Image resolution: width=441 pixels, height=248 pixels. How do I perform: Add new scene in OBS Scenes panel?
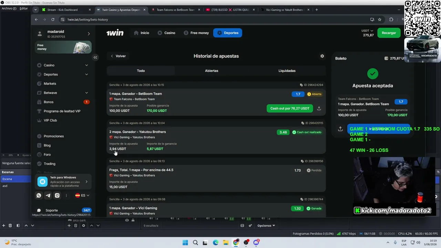[x=4, y=226]
